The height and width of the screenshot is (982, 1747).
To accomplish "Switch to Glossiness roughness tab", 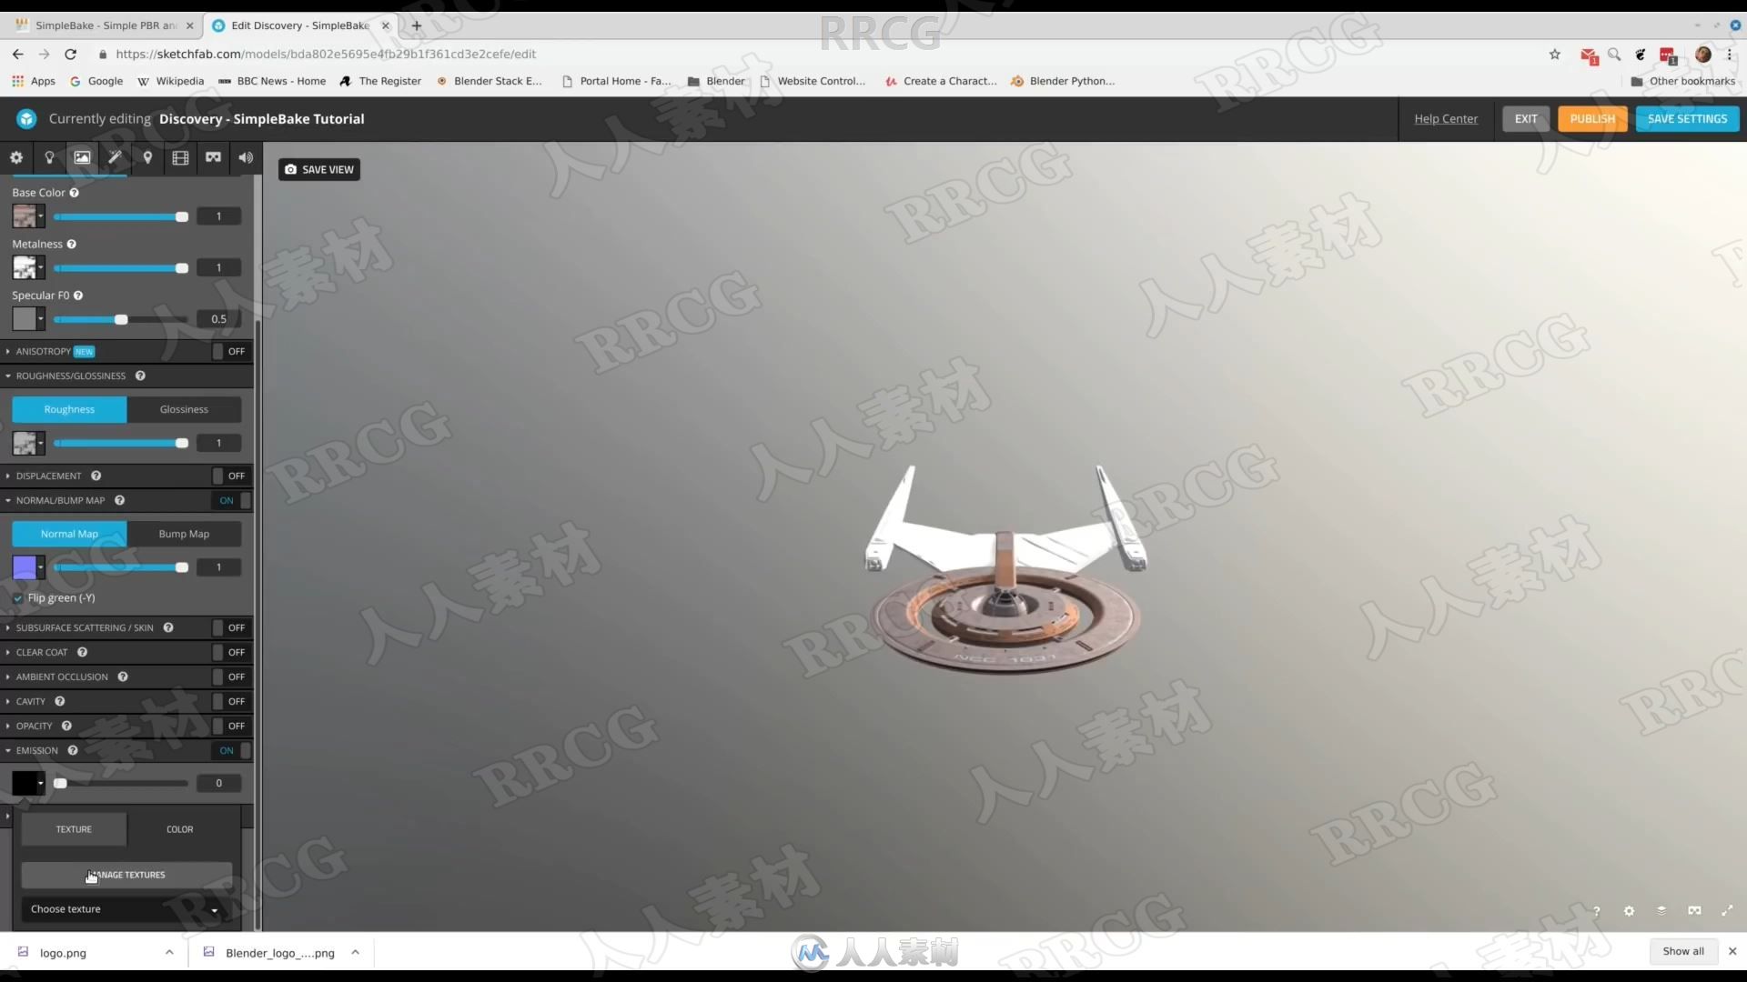I will (x=184, y=409).
